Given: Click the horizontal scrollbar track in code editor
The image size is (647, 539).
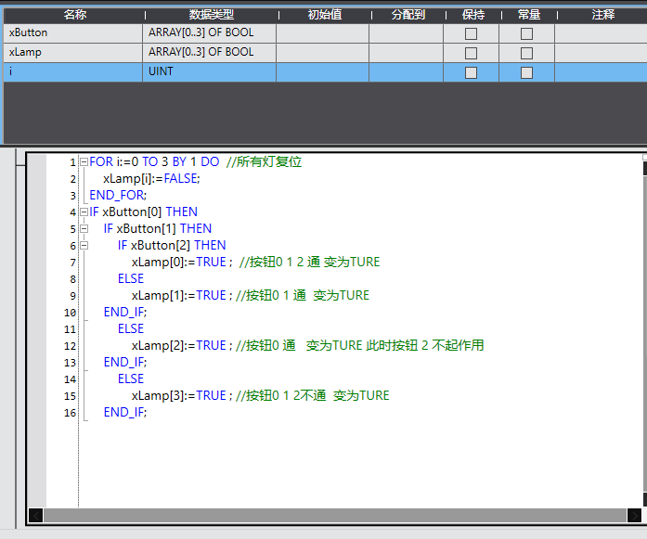Looking at the screenshot, I should tap(334, 515).
